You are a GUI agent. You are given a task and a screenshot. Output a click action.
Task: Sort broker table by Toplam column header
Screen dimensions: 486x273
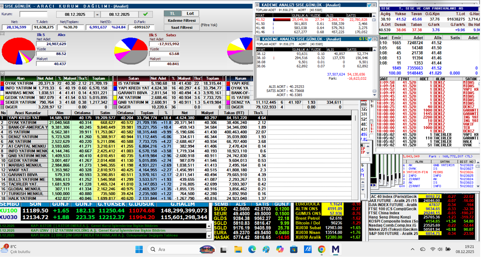147,113
